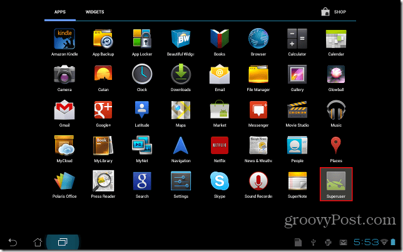This screenshot has width=403, height=252.
Task: Open the Clock app
Action: pos(142,78)
